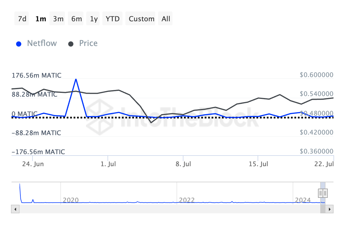
Task: Choose the 6m time range
Action: [76, 19]
